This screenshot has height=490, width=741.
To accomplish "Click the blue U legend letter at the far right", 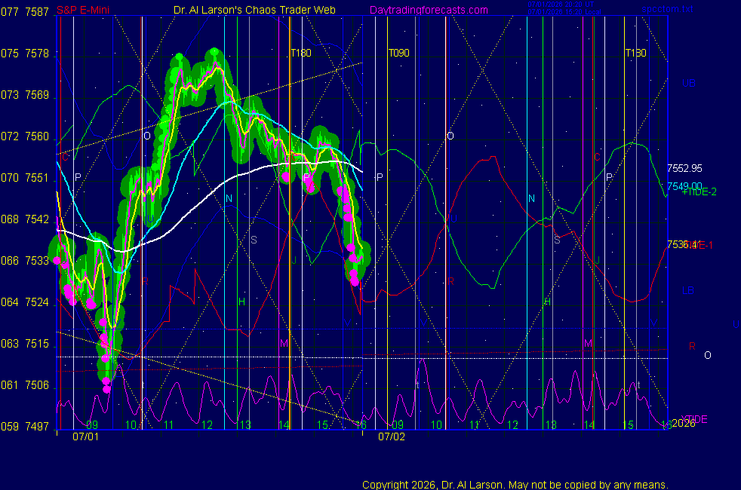I will pyautogui.click(x=736, y=324).
